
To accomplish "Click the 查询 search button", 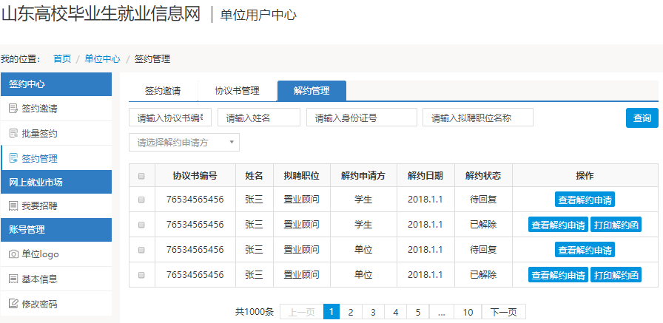I will [642, 118].
